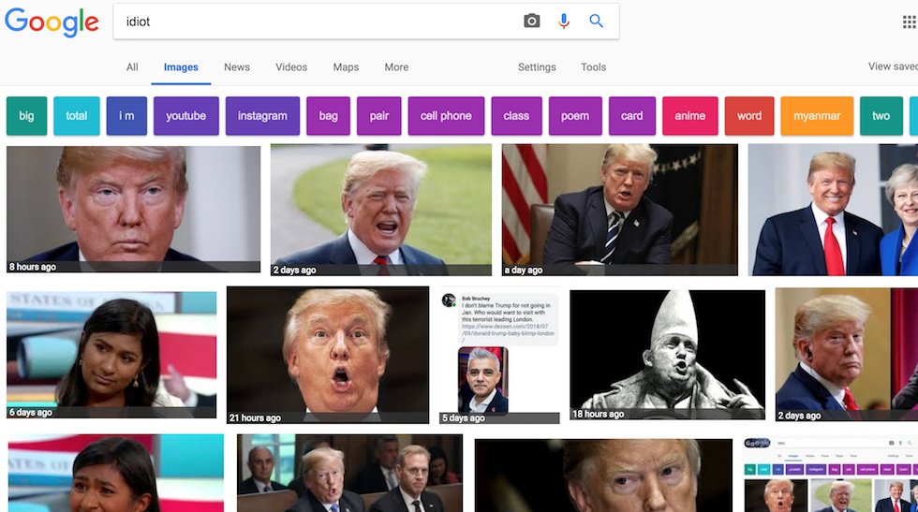Select the "card" suggestion chip

[x=631, y=116]
